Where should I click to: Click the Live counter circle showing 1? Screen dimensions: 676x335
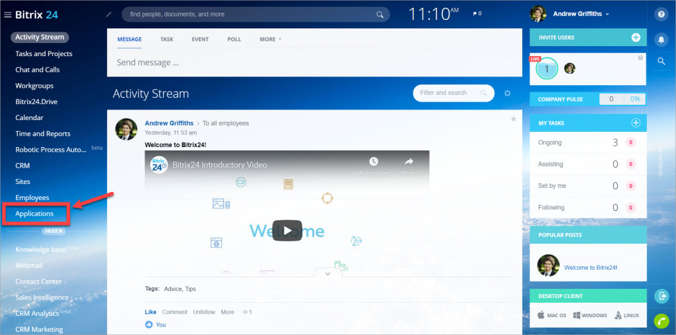[x=547, y=69]
